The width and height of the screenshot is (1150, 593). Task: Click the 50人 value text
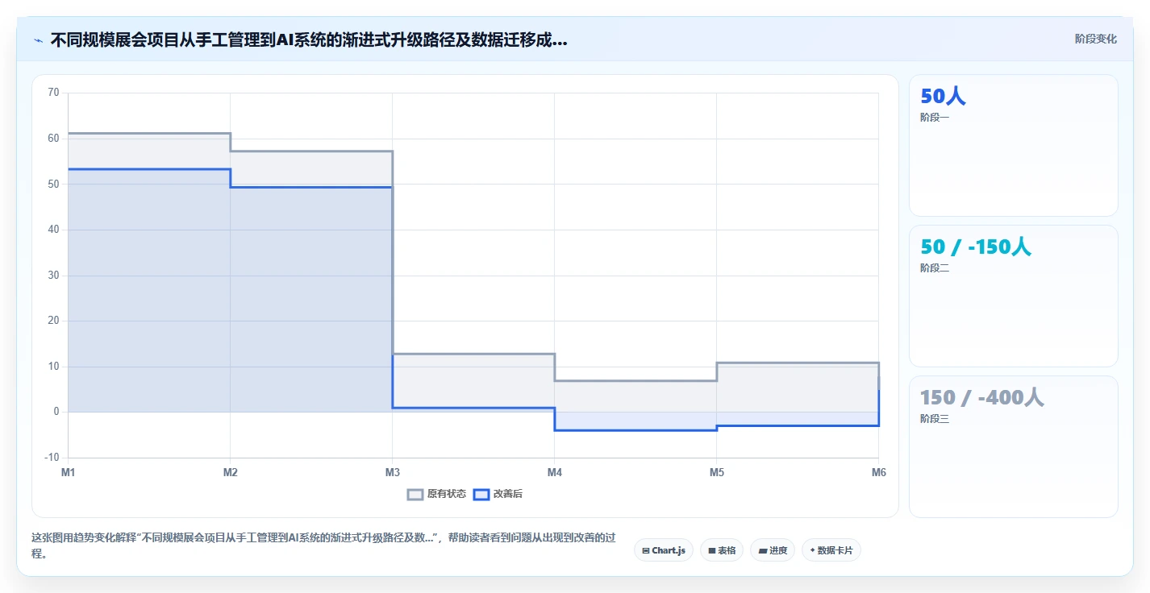coord(943,97)
